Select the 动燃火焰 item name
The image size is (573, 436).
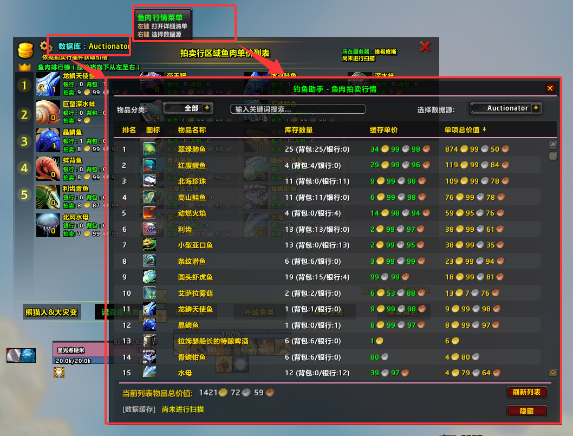click(x=192, y=213)
